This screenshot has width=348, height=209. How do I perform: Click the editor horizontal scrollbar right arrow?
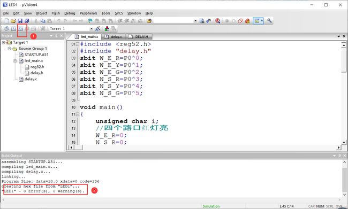click(339, 148)
